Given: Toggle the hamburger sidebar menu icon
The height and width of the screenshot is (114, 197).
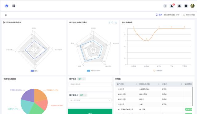Looking at the screenshot, I should coord(6,15).
